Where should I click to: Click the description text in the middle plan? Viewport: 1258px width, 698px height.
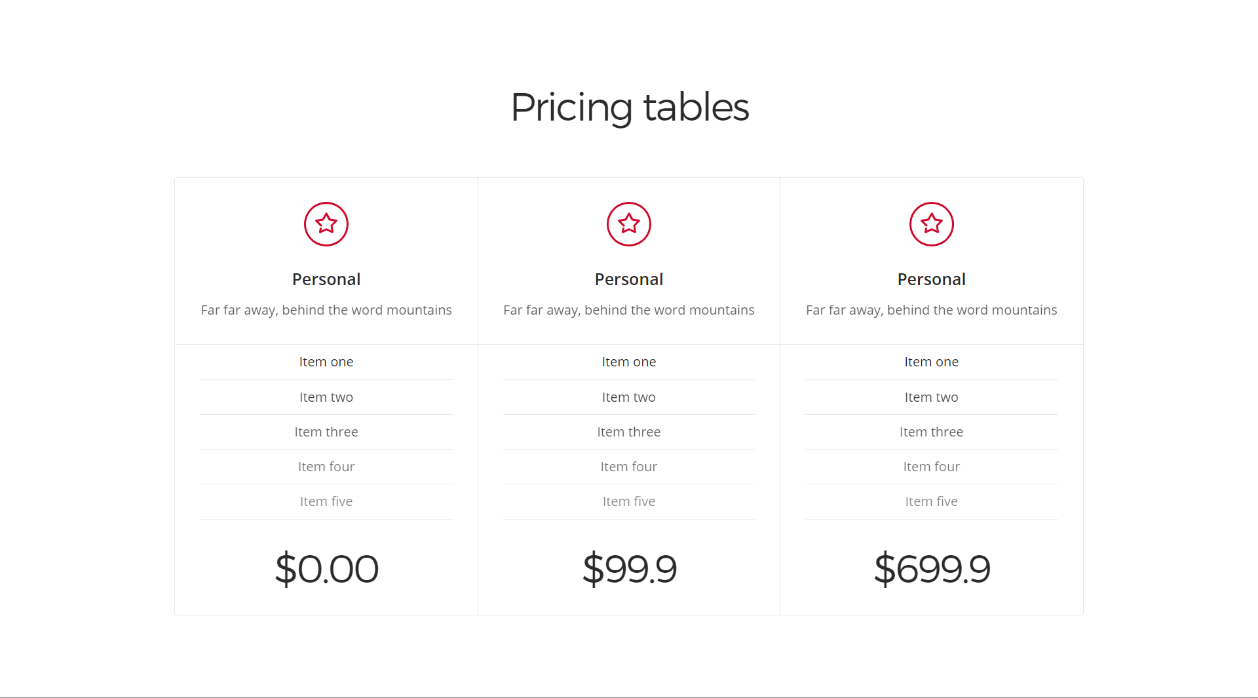[629, 310]
